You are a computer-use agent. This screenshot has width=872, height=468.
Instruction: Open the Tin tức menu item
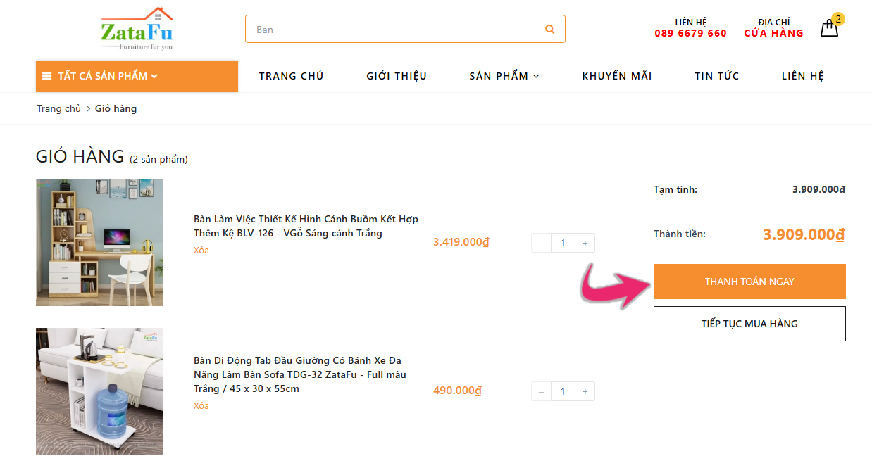[x=717, y=76]
